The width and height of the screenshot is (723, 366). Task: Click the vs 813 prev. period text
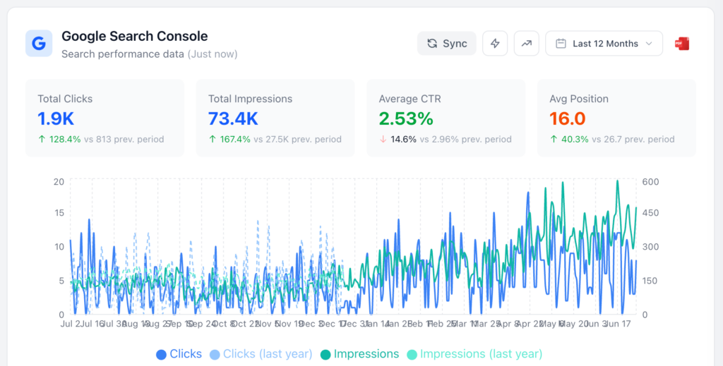pos(124,139)
